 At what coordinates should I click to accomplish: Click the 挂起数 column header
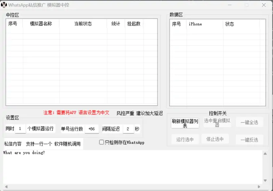coord(134,24)
